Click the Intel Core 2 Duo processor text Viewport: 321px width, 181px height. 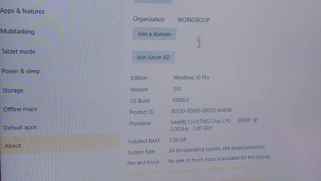(214, 125)
